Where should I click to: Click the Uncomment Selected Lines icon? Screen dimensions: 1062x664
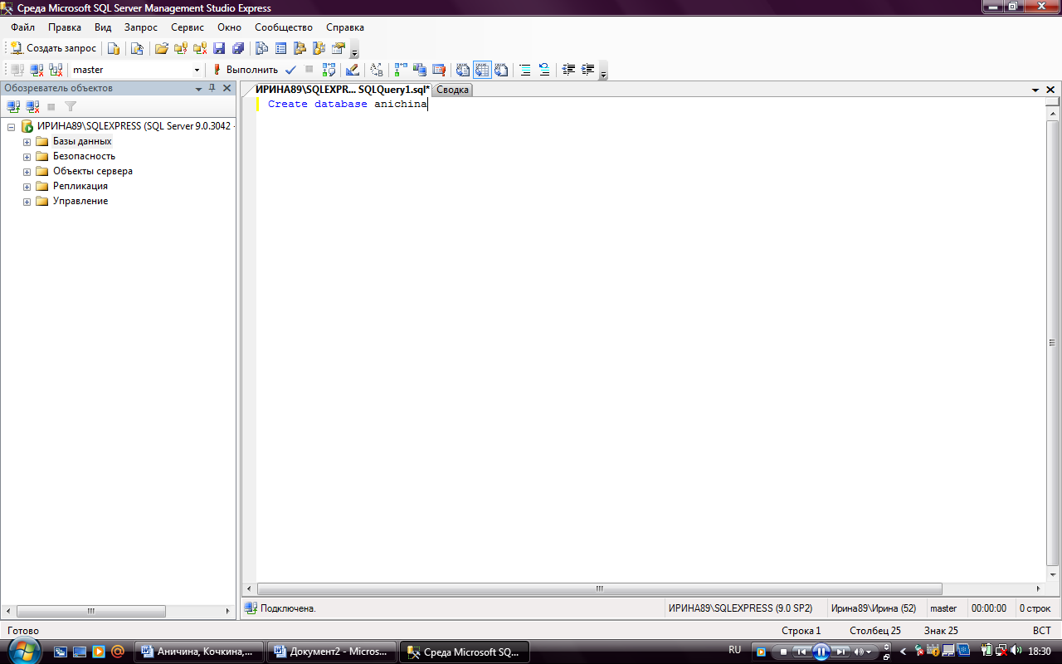(544, 70)
